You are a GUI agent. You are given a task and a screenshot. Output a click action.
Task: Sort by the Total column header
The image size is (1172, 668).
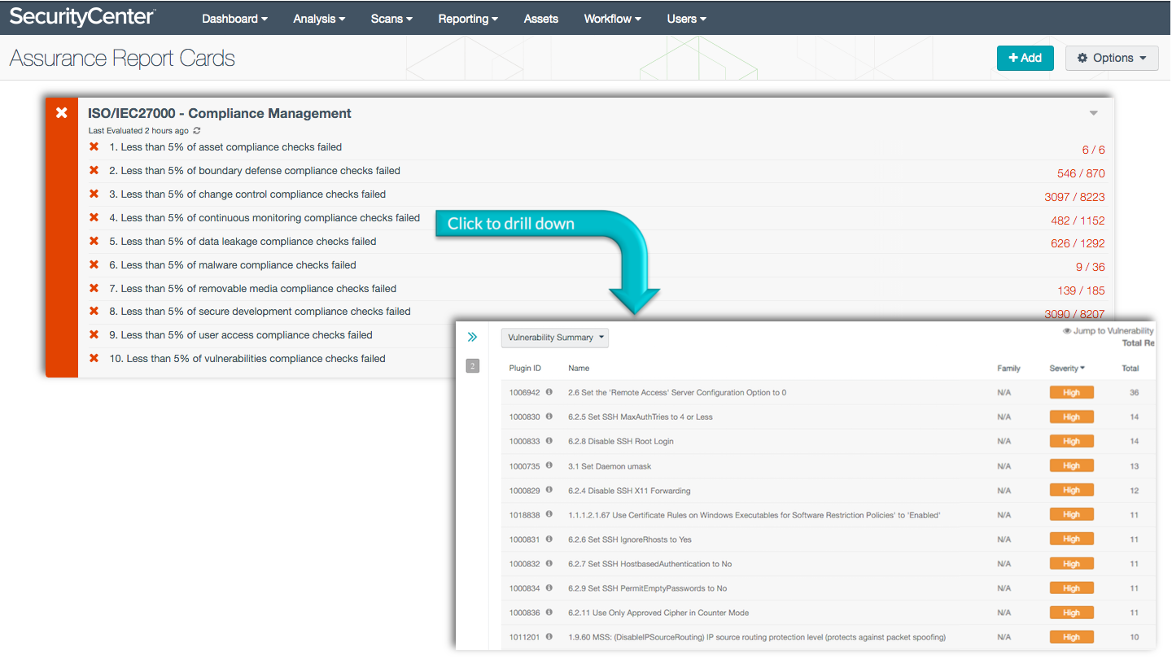[1130, 369]
